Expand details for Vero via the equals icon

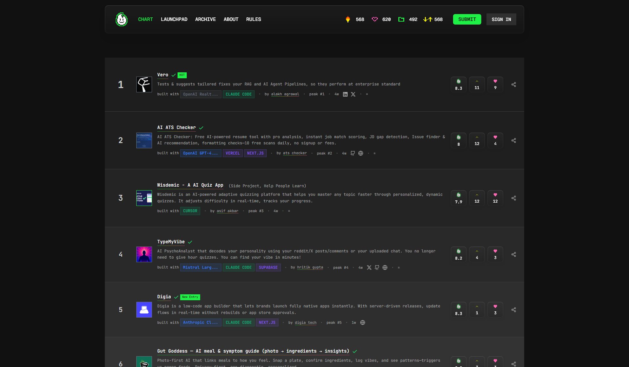(367, 94)
